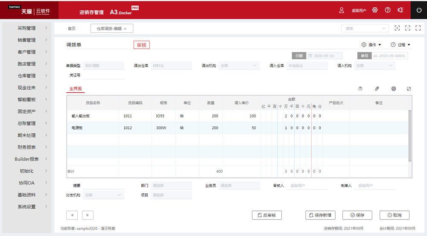427x236 pixels.
Task: Switch to the 首页 tab
Action: point(72,29)
